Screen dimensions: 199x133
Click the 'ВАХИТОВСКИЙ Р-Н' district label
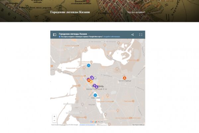[x=97, y=89]
